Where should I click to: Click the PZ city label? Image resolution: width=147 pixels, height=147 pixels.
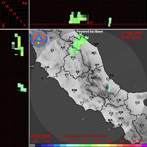142,126
